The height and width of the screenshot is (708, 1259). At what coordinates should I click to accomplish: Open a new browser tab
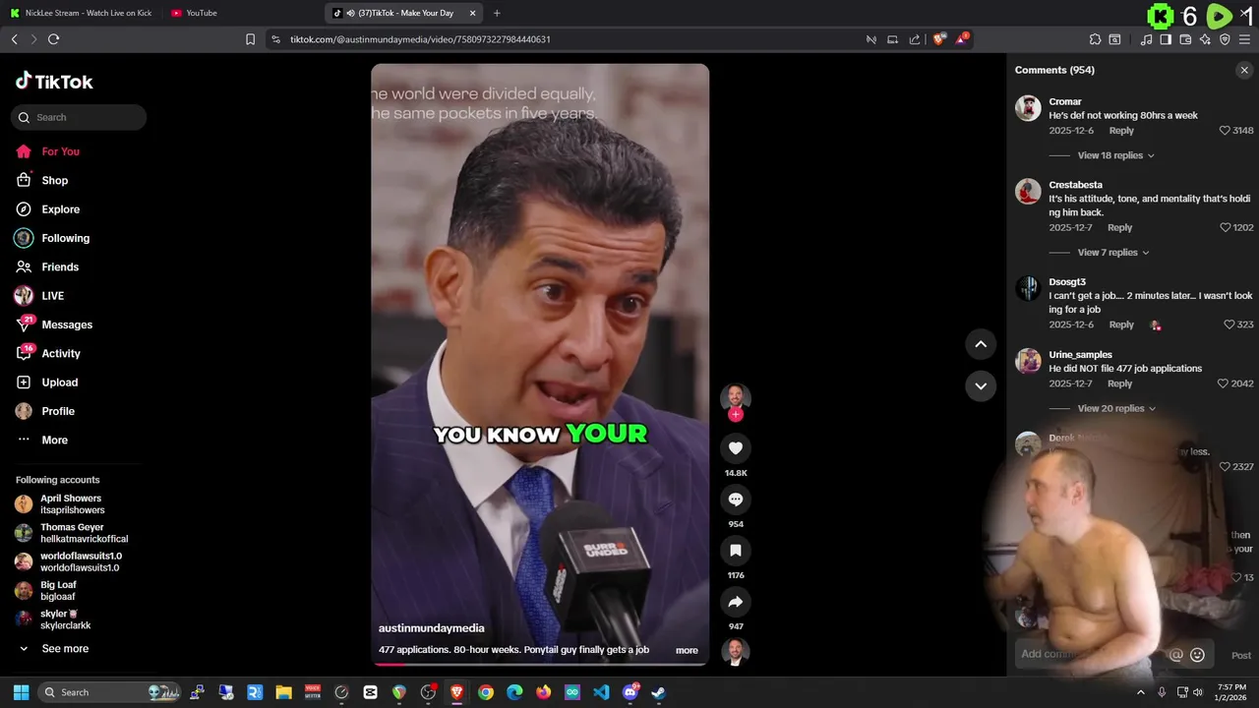497,13
